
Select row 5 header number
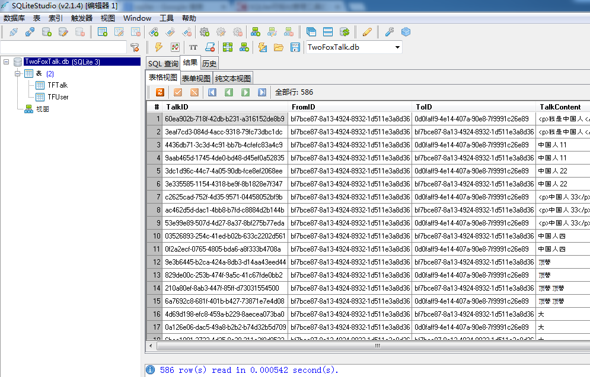(x=155, y=171)
